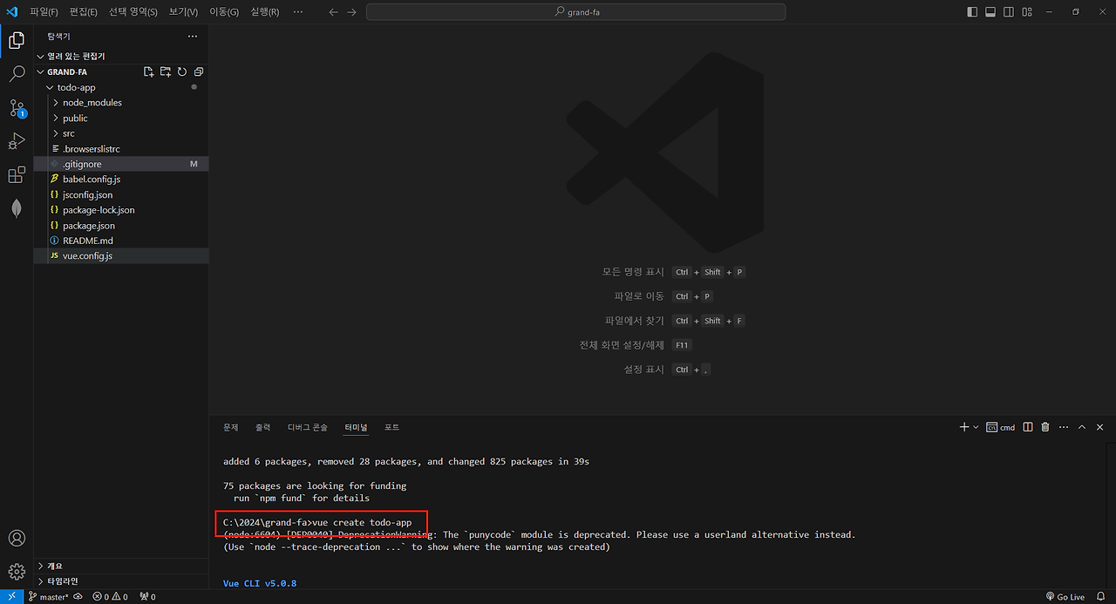1116x604 pixels.
Task: Open the MongoDB leaf icon view
Action: (x=17, y=209)
